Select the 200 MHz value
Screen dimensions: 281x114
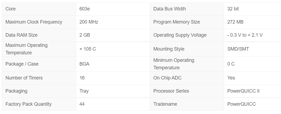click(89, 22)
